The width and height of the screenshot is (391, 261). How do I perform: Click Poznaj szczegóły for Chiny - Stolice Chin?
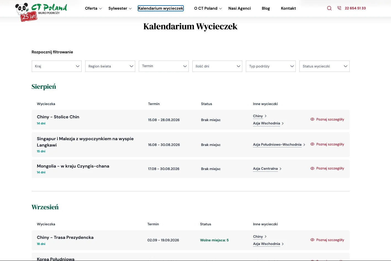coord(330,119)
